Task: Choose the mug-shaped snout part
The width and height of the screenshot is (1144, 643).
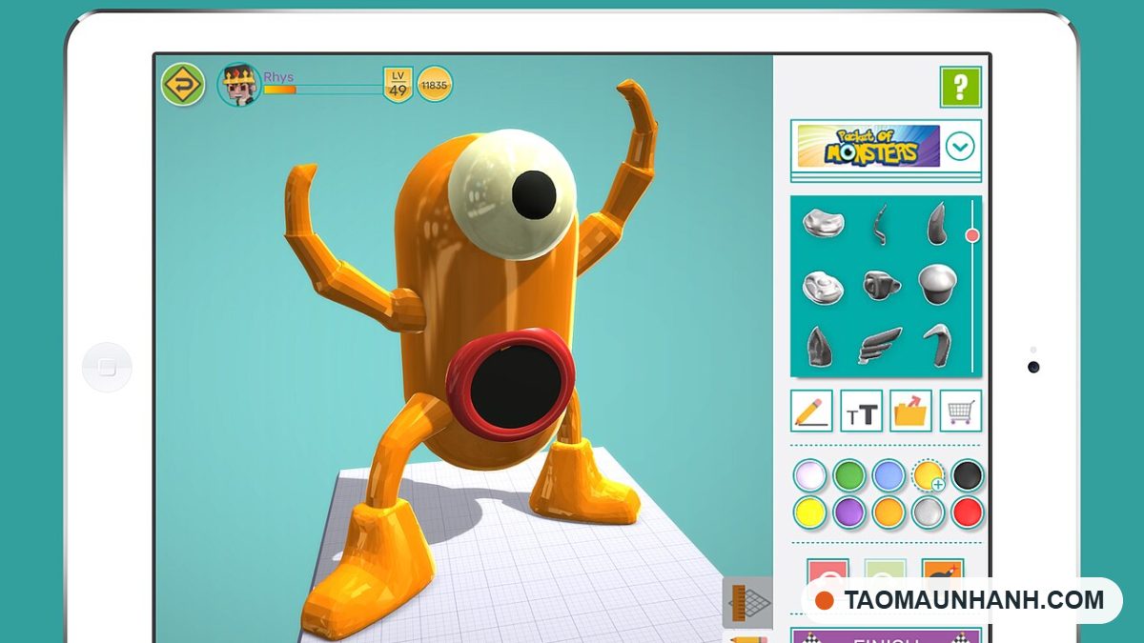Action: point(881,285)
